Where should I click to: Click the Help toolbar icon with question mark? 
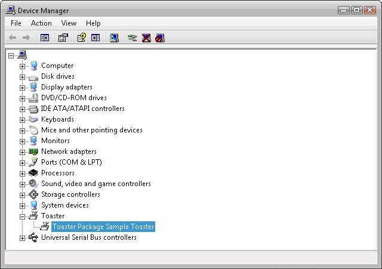82,38
